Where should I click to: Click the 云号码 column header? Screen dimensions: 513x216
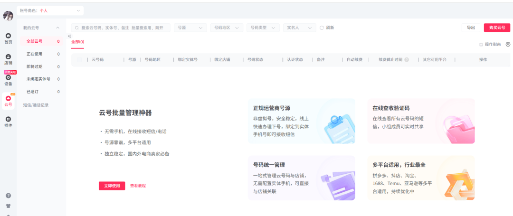98,60
